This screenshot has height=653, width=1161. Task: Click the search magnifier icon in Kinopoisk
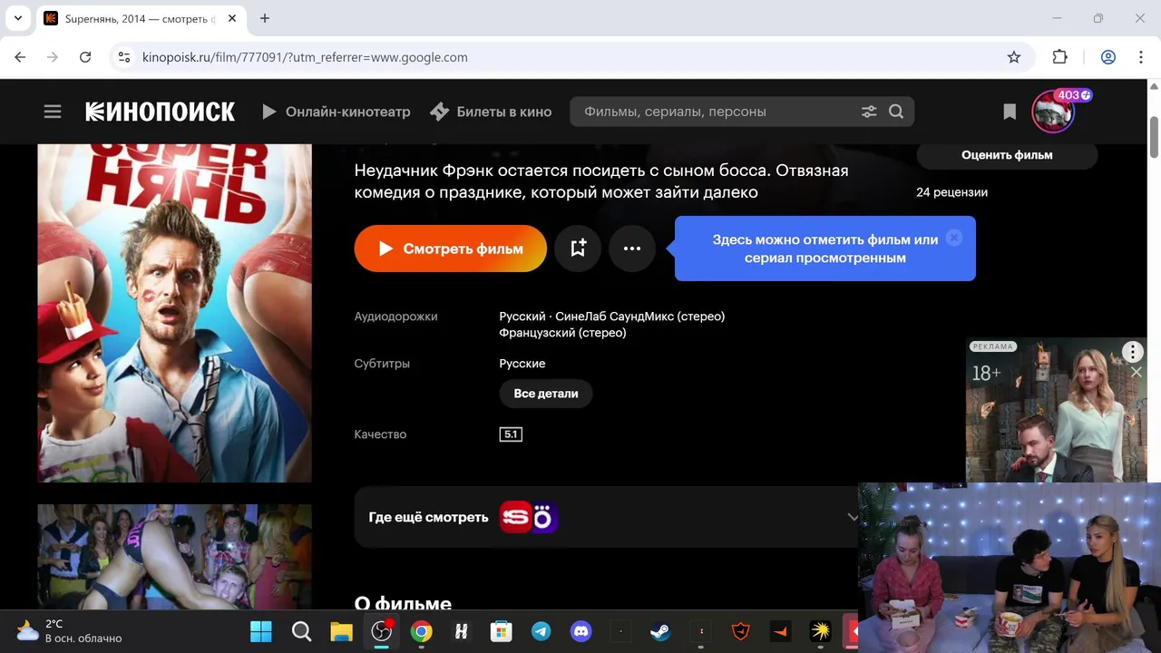896,112
